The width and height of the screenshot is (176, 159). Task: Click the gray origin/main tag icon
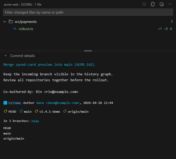coord(65,111)
